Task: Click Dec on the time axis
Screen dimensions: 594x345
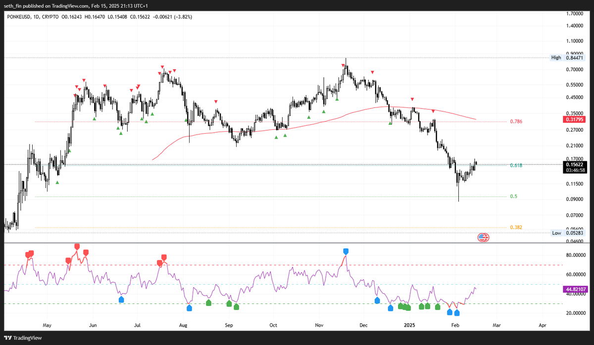Action: pyautogui.click(x=363, y=326)
